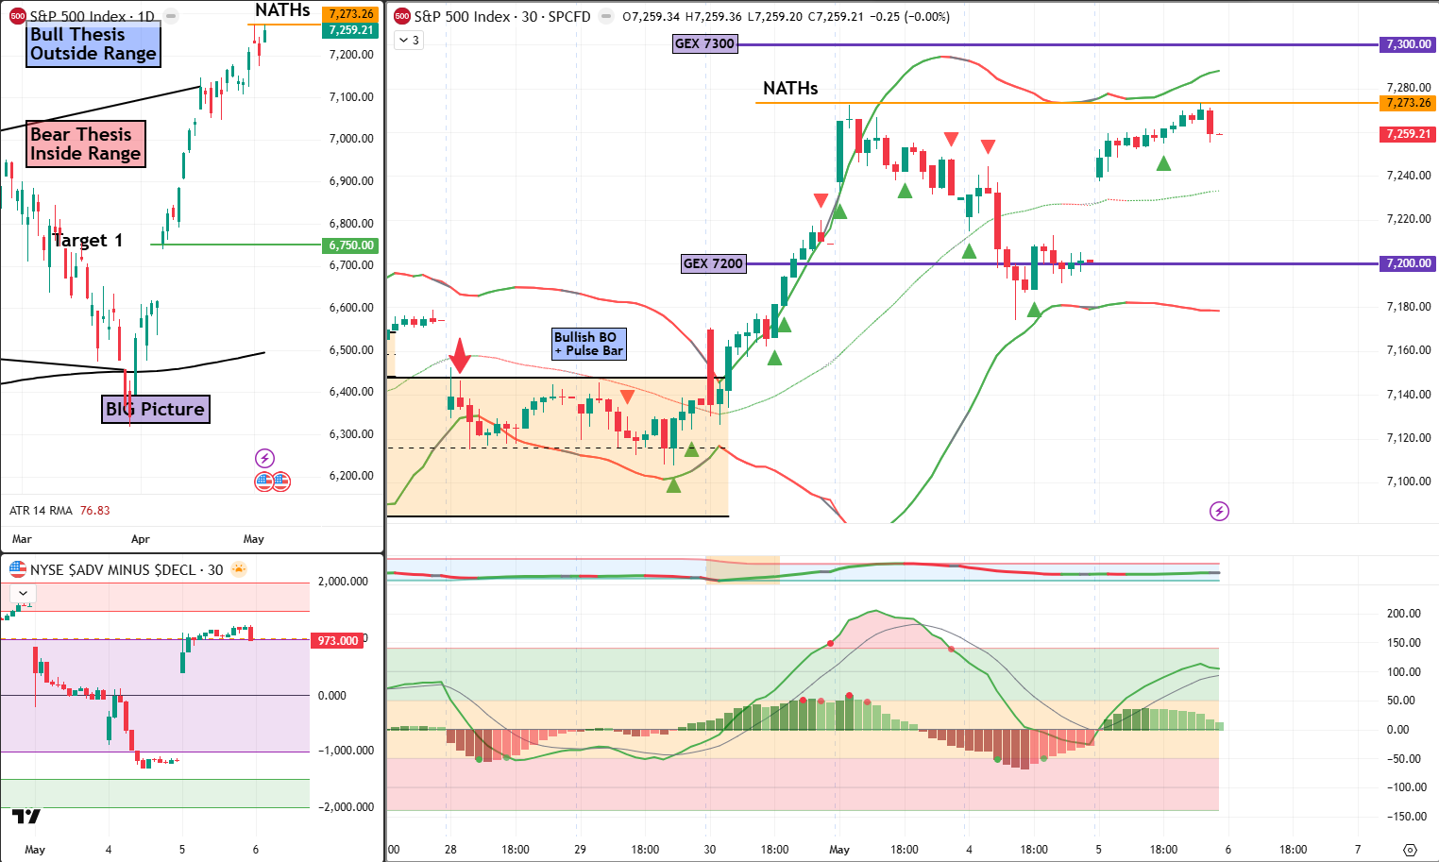Image resolution: width=1439 pixels, height=862 pixels.
Task: Click the purple lightning icon on the daily chart
Action: [x=264, y=458]
